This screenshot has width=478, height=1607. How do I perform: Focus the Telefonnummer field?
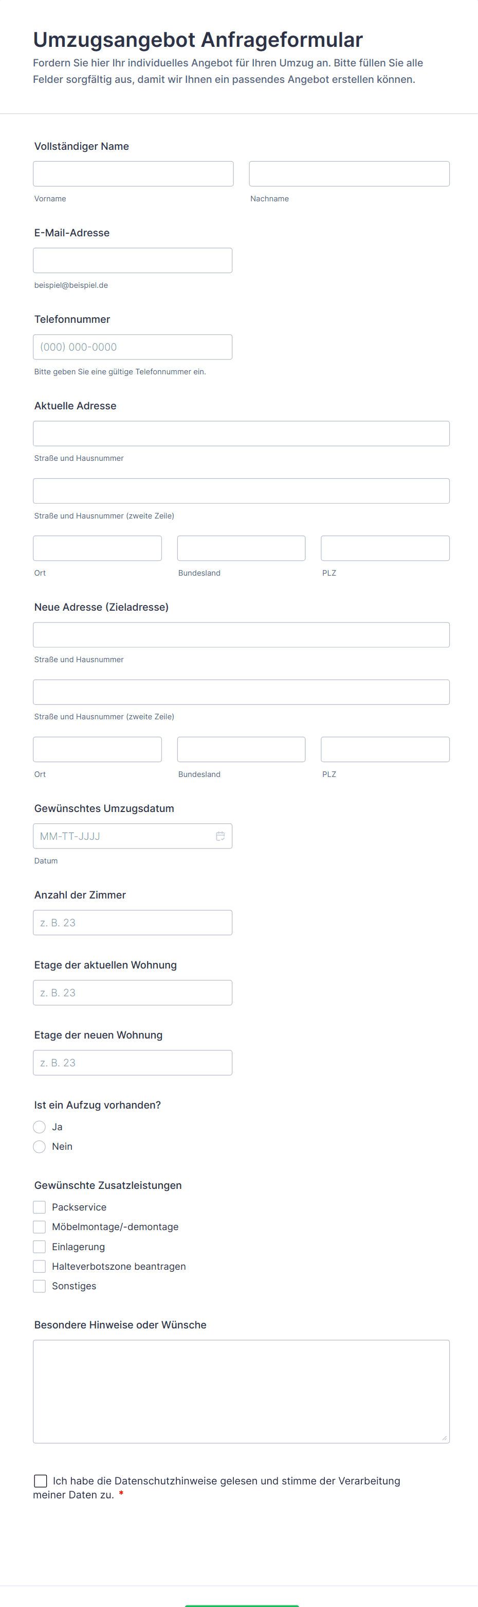coord(133,347)
